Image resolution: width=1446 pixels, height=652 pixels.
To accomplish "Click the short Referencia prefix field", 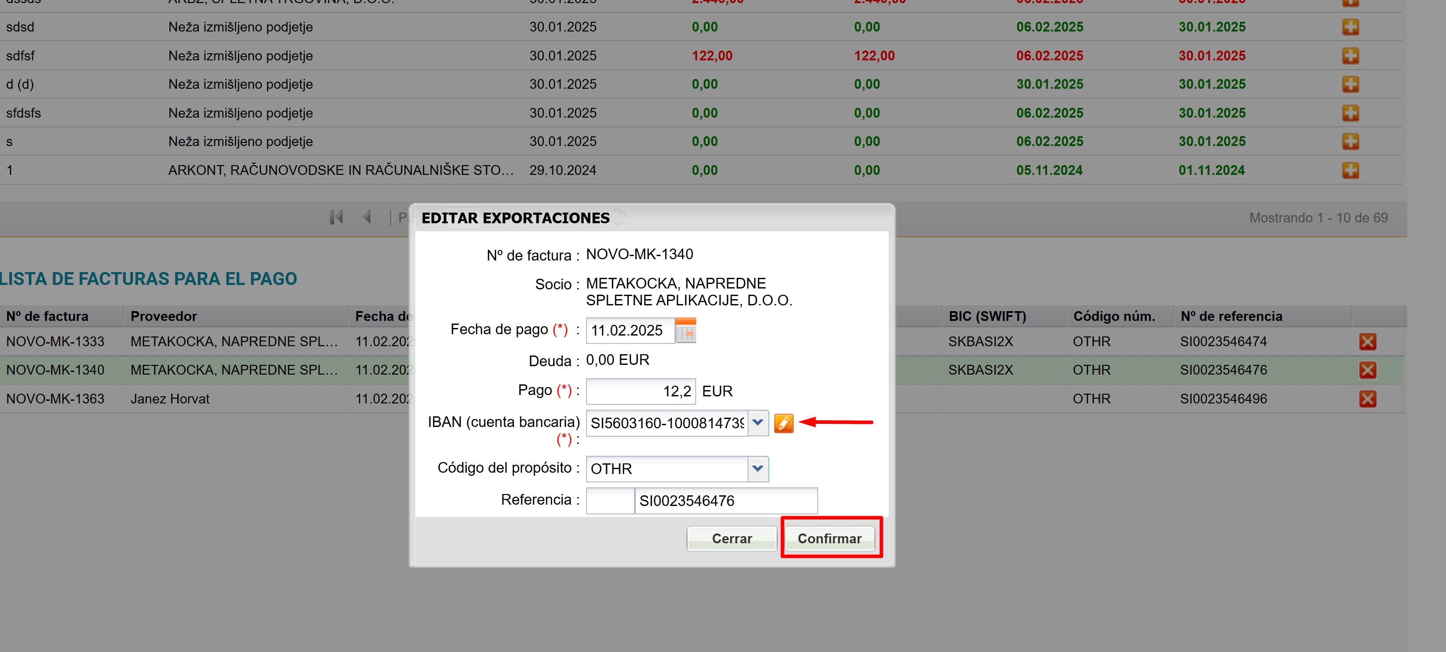I will pyautogui.click(x=610, y=501).
